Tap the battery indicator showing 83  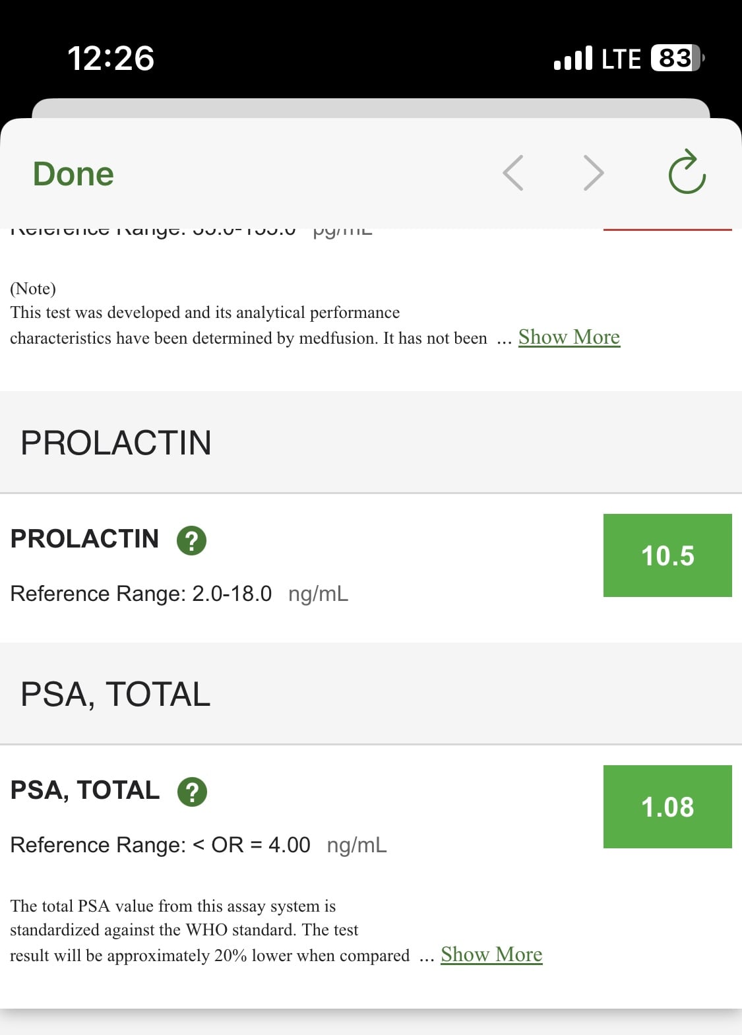click(x=677, y=58)
